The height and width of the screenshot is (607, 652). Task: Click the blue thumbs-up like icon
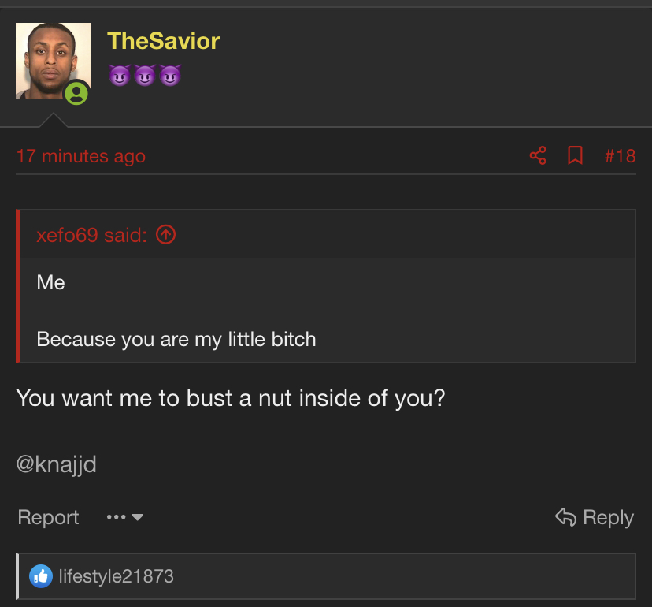point(41,576)
